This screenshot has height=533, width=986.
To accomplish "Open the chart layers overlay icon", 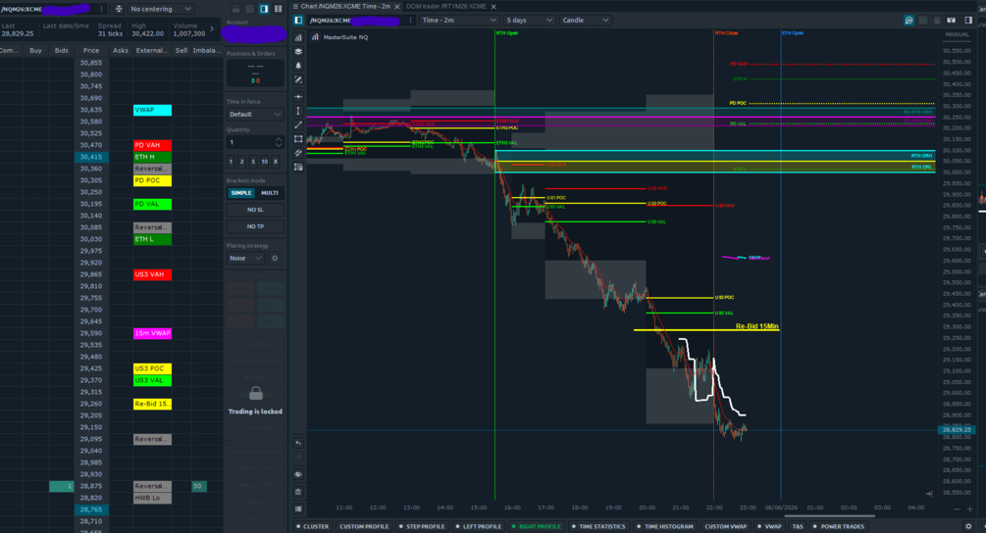I will (298, 52).
